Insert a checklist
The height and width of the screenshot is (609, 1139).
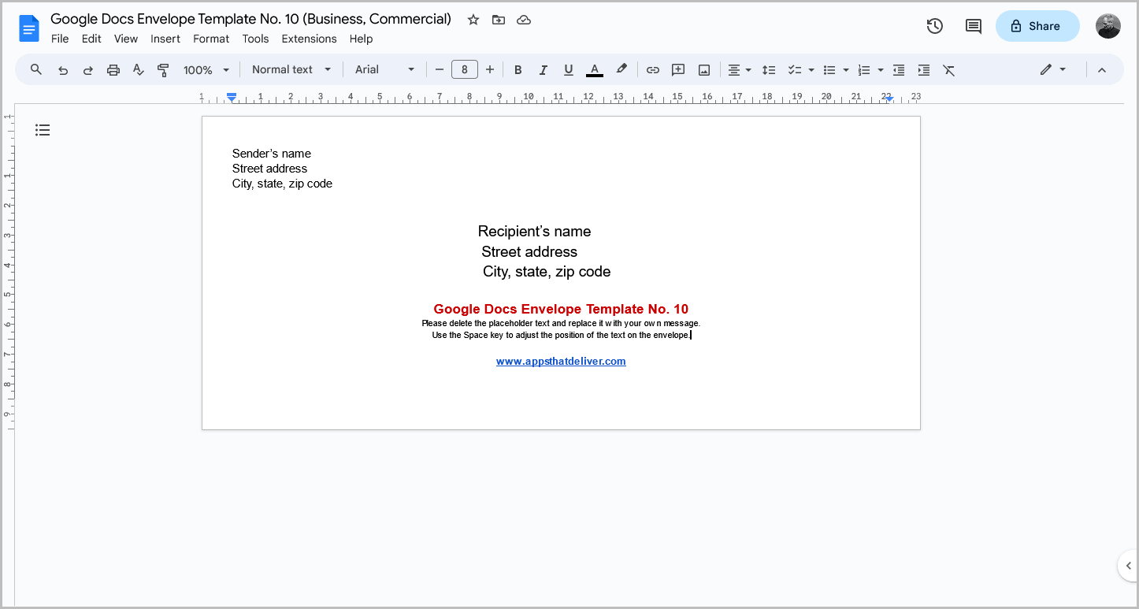point(795,70)
